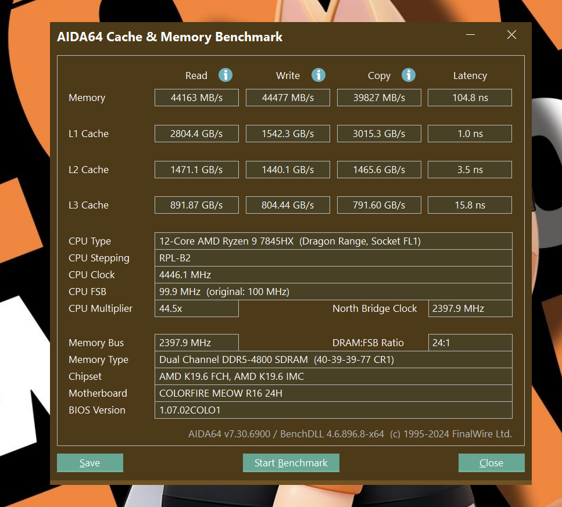Screen dimensions: 562x507
Task: Select L1 Cache write 1542.3 GB/s
Action: tap(288, 134)
